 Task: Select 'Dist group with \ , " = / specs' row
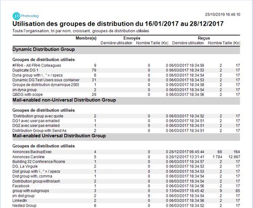pyautogui.click(x=126, y=172)
